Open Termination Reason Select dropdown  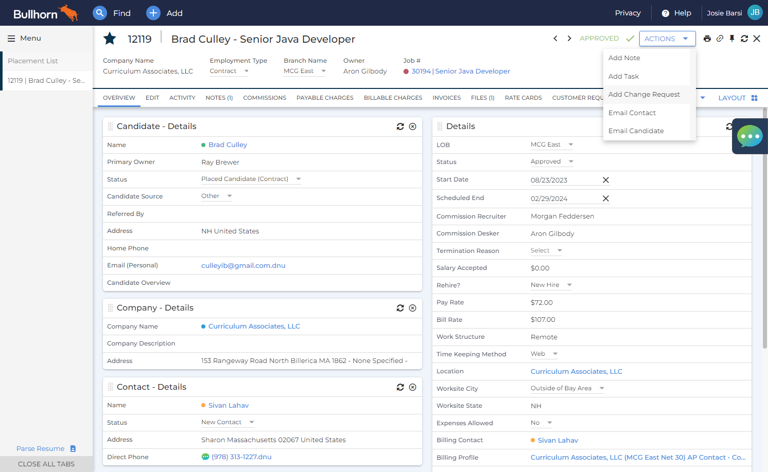pyautogui.click(x=547, y=250)
